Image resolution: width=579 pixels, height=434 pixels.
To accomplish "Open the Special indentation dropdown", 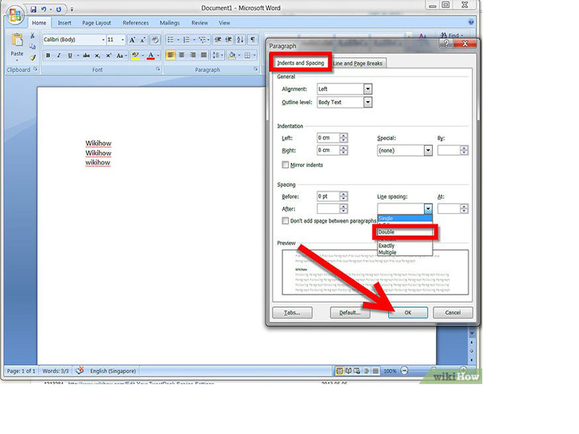I will pyautogui.click(x=428, y=150).
